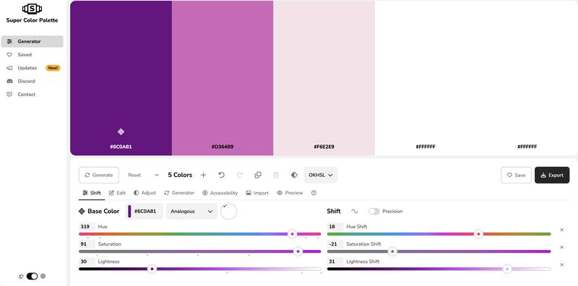This screenshot has height=286, width=578.
Task: Click the sun icon beside theme switch
Action: point(43,276)
